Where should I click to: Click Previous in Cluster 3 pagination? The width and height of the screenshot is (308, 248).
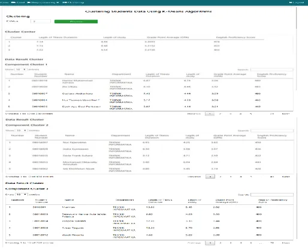194,243
